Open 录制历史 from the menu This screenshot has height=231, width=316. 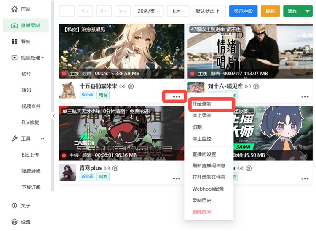pos(209,200)
